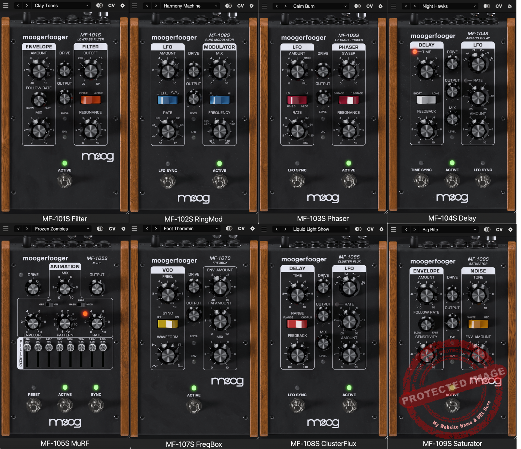Open settings gear in MF-104S Delay header

click(x=510, y=6)
